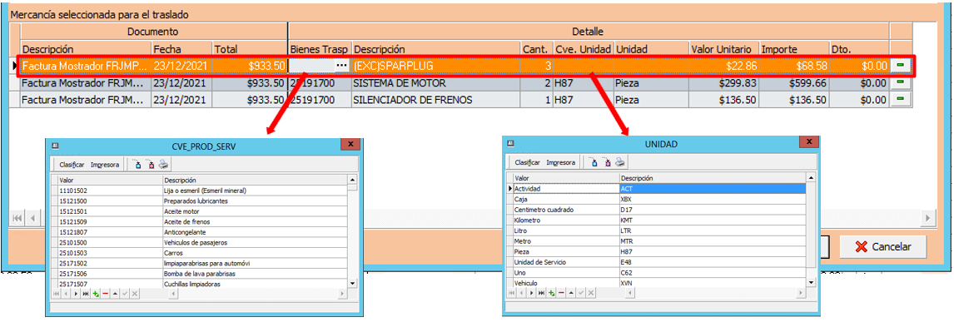954x322 pixels.
Task: Select the SISTEMA DE MOTOR description cell
Action: coord(435,82)
